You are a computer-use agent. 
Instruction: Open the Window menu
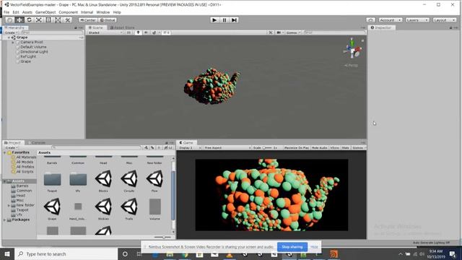tap(103, 12)
